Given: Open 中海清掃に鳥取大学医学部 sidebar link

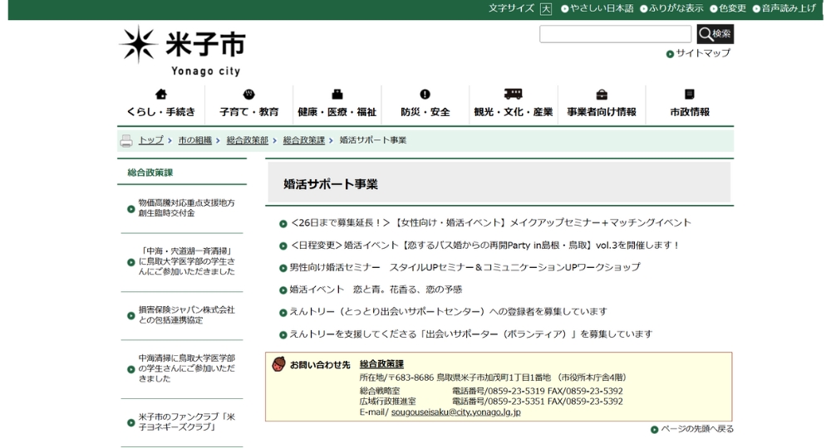Looking at the screenshot, I should 186,368.
